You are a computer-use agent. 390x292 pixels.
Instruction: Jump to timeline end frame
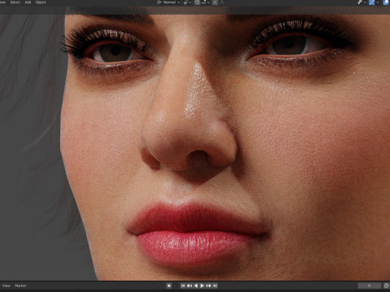(x=215, y=286)
